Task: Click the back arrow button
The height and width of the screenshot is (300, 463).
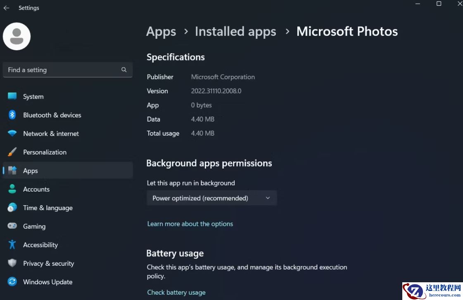Action: coord(7,7)
